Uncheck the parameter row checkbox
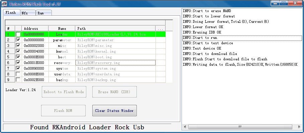The image size is (304, 133). click(18, 40)
